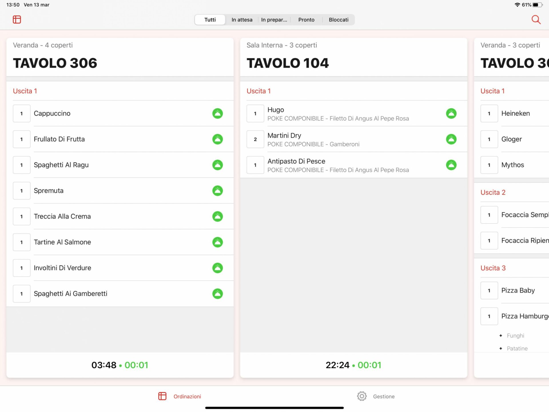Tap the ready icon for Spaghetti Ai Gamberetti
The width and height of the screenshot is (549, 412).
218,294
